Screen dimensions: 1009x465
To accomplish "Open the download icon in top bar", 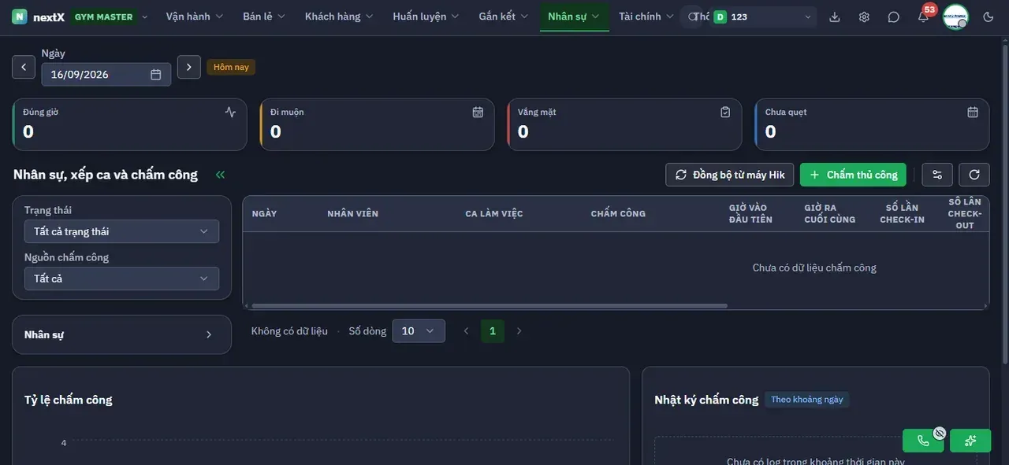I will (835, 17).
